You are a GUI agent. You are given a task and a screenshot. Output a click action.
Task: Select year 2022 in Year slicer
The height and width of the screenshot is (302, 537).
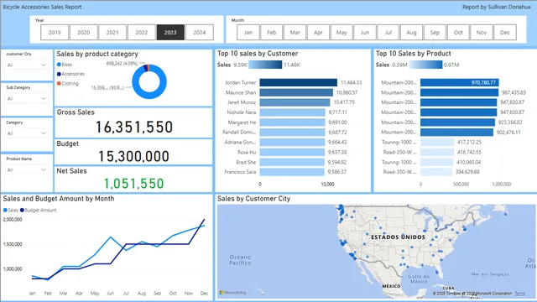142,33
